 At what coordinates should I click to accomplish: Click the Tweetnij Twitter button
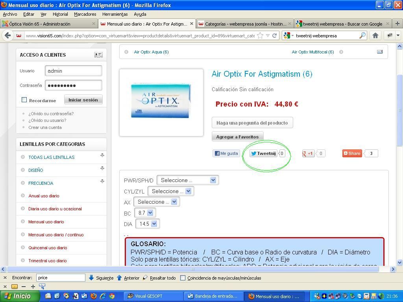coord(263,153)
